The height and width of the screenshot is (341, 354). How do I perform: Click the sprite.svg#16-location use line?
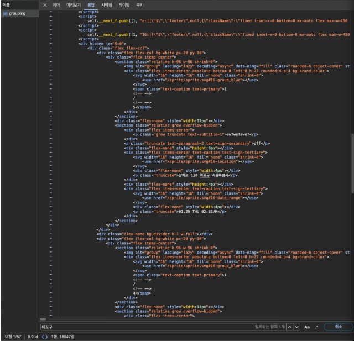(198, 162)
